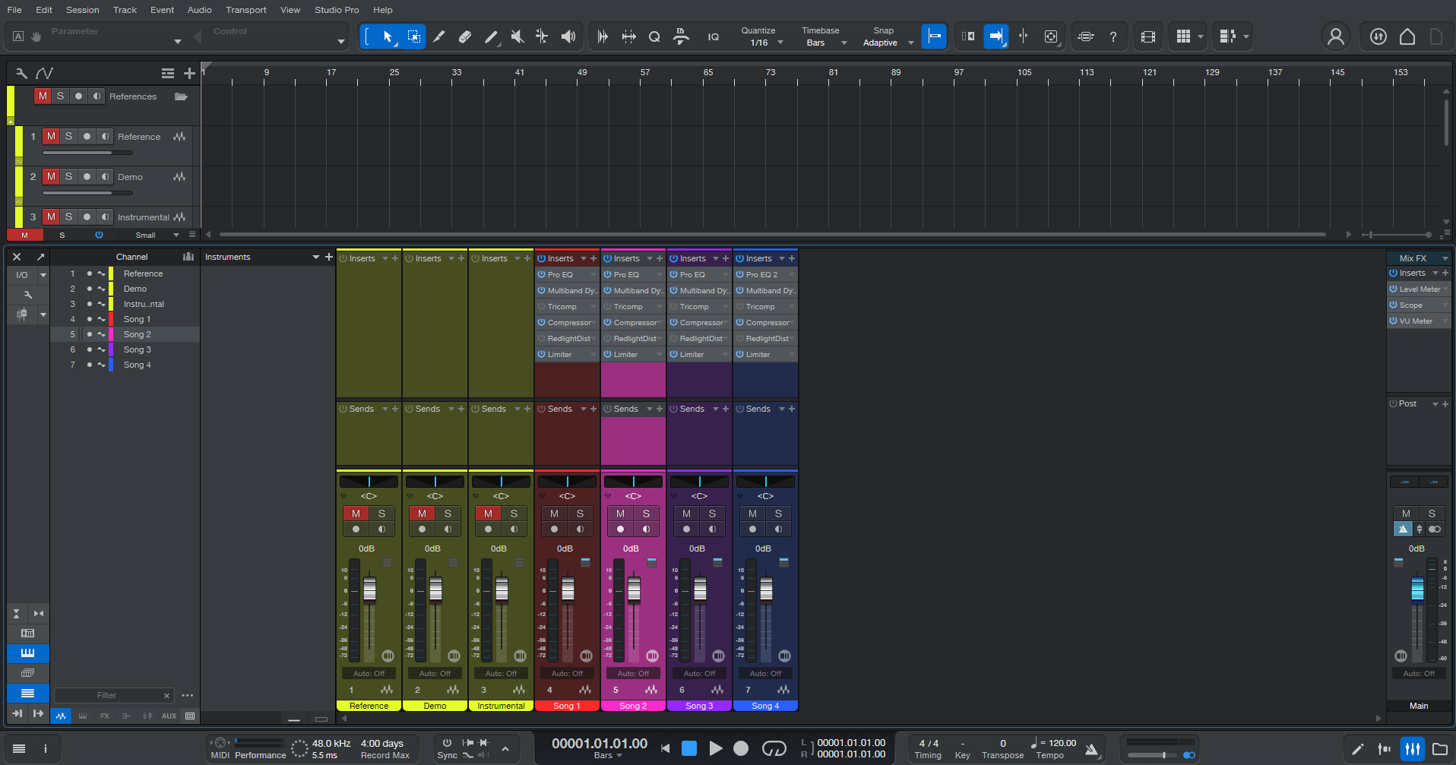Click the FX channel filter icon in console
The image size is (1456, 765).
point(104,715)
